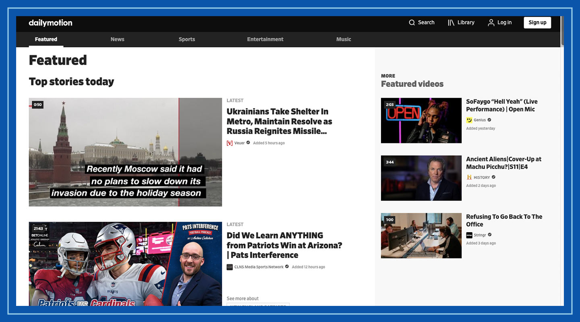This screenshot has width=580, height=322.
Task: Click the Genius smiley channel icon
Action: point(470,120)
